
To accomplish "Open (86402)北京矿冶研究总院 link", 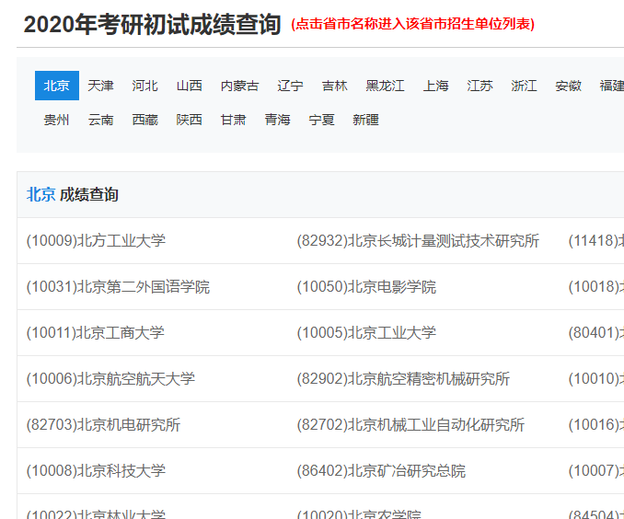I will click(381, 471).
